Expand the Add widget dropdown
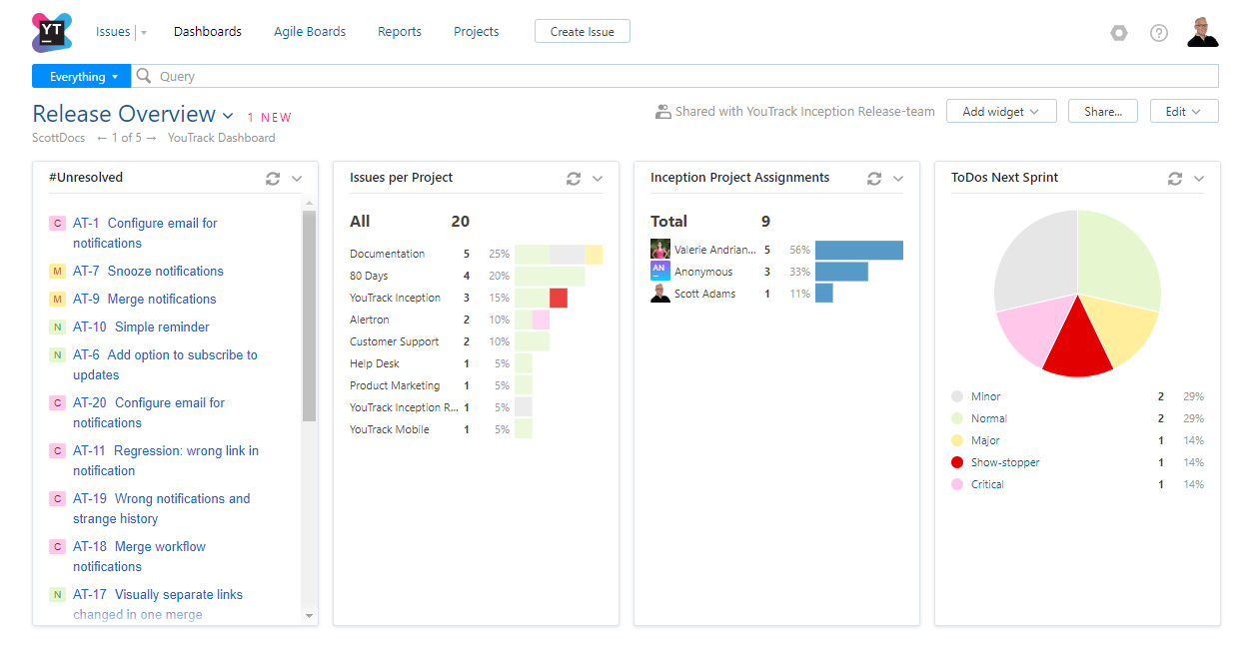 tap(1001, 112)
